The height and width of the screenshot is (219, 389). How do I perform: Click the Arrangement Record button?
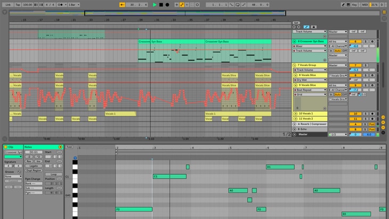[167, 5]
